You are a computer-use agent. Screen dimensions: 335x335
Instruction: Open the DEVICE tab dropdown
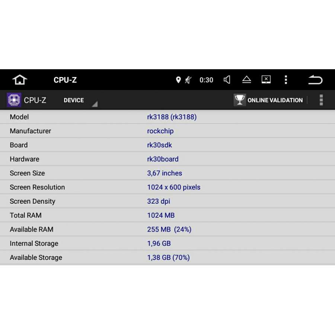(x=80, y=100)
